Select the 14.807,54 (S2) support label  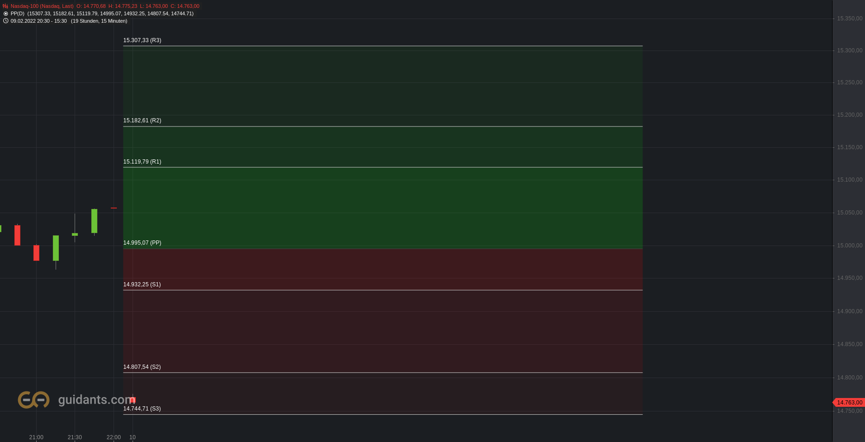(142, 367)
